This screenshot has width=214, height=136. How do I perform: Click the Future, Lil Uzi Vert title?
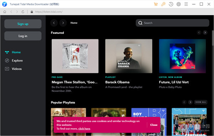(174, 82)
